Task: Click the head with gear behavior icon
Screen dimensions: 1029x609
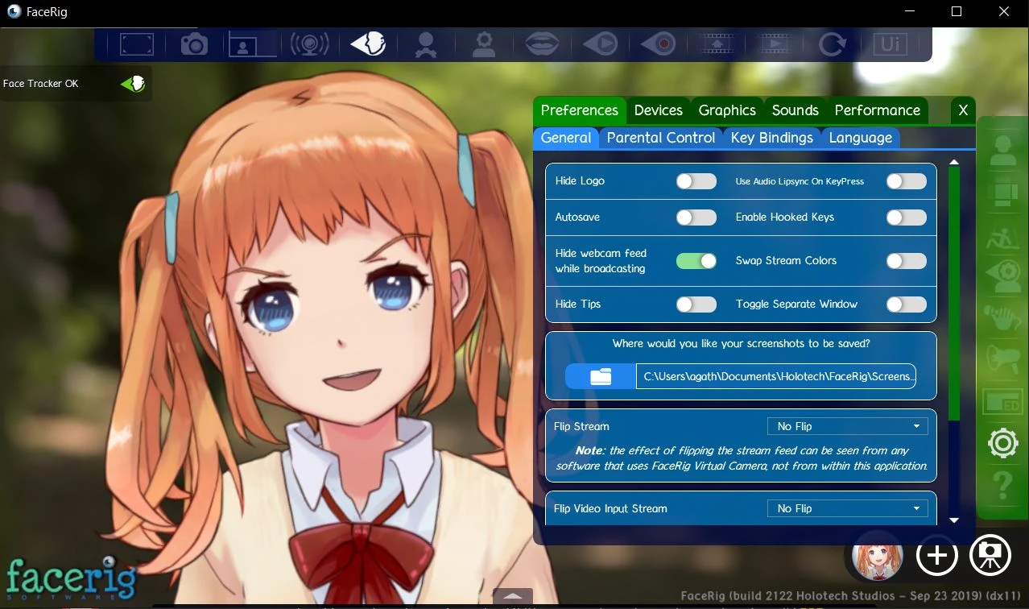Action: tap(484, 43)
